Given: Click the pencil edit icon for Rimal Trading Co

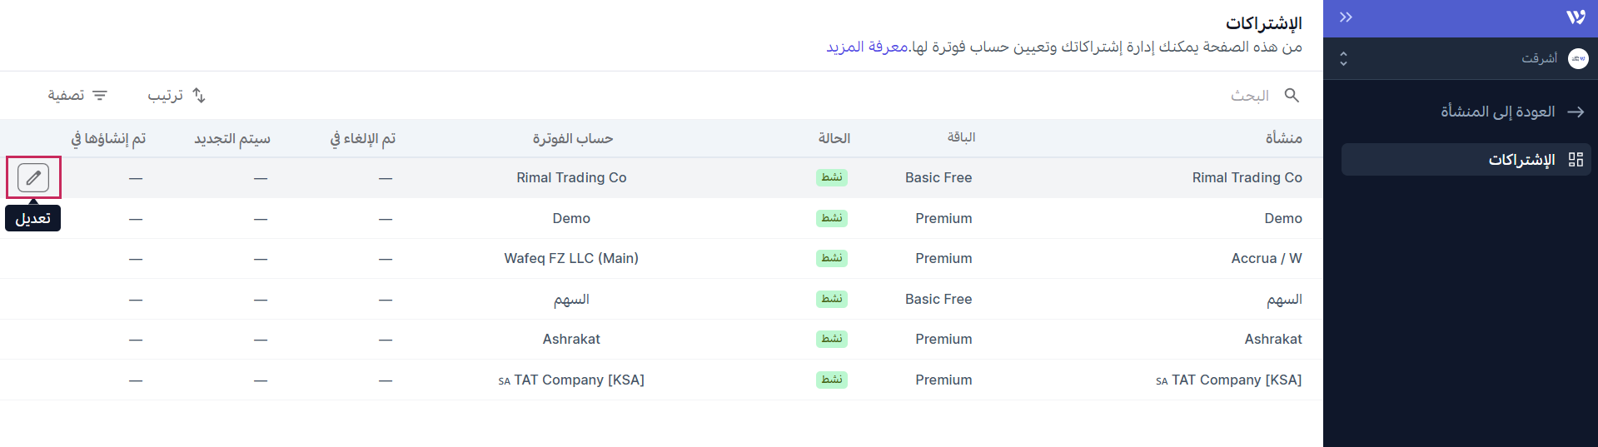Looking at the screenshot, I should click(x=33, y=177).
